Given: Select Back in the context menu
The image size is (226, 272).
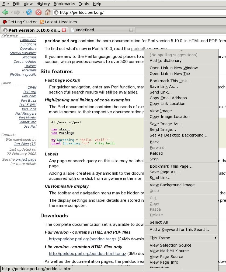Looking at the screenshot, I should (x=181, y=142).
